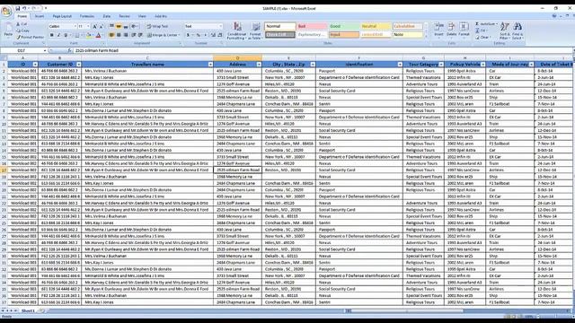Click the Increase Indent icon
Image resolution: width=575 pixels, height=323 pixels.
(x=140, y=35)
